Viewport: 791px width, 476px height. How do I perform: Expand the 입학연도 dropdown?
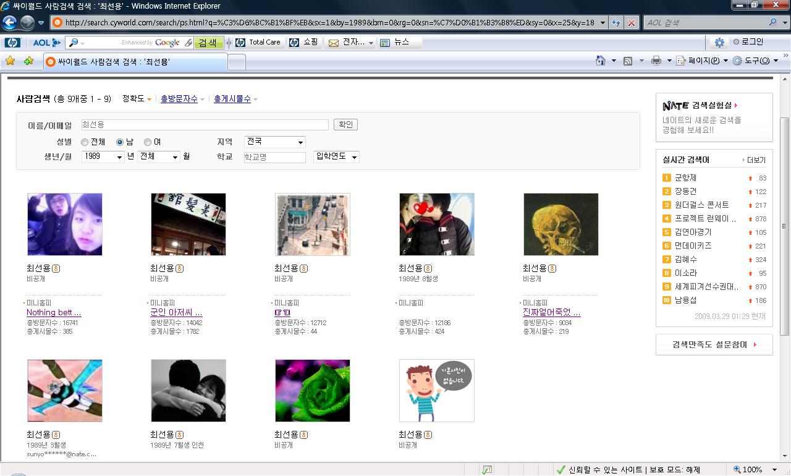(x=336, y=157)
